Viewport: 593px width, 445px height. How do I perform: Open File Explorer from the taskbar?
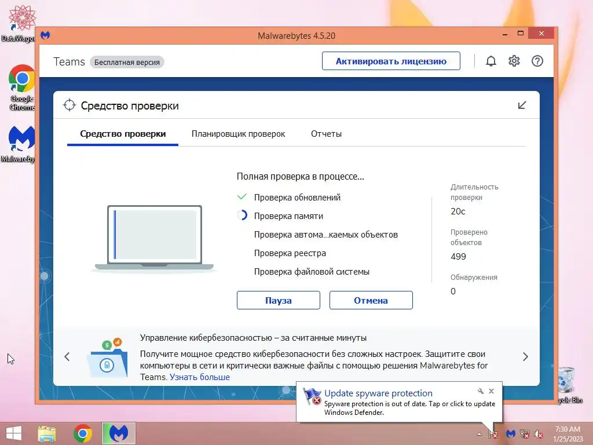47,433
